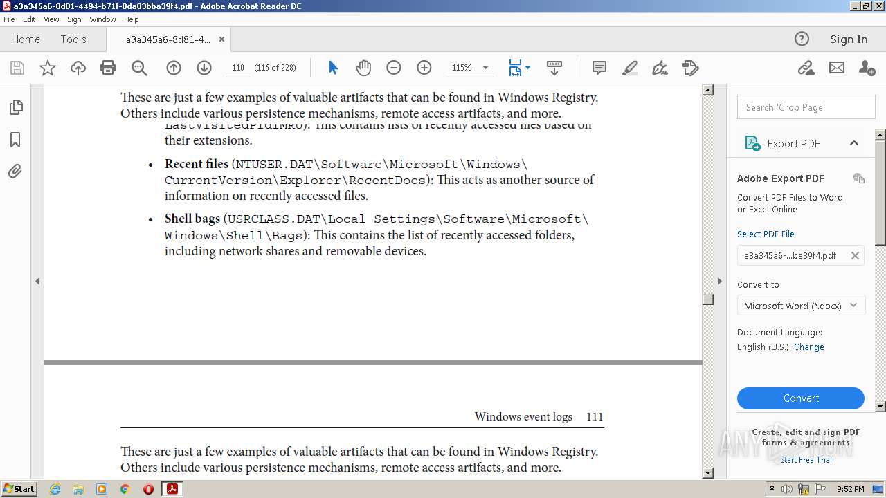Open the attachments paperclip panel

(x=15, y=172)
